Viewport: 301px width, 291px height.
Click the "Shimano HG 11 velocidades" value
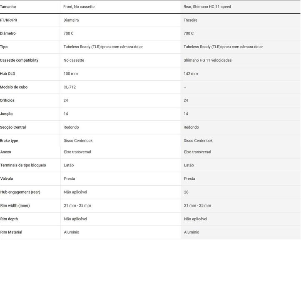click(x=208, y=60)
